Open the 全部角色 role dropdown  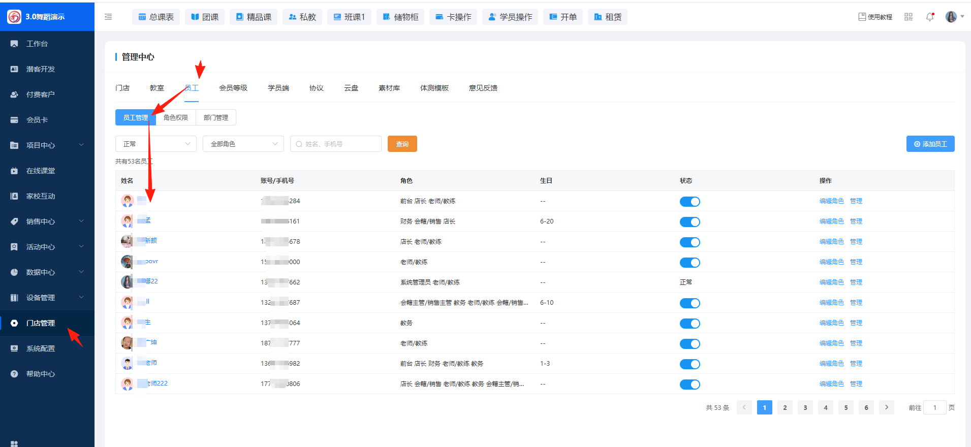click(243, 144)
